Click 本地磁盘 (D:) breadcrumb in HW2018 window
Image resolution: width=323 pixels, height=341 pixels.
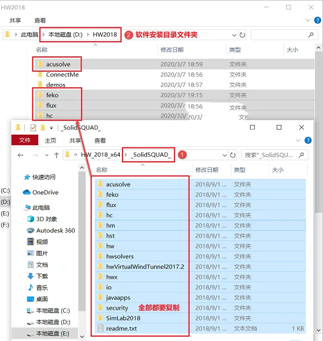[x=66, y=35]
